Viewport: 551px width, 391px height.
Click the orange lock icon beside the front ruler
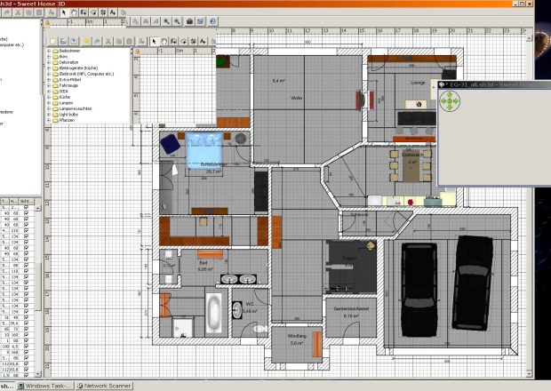tap(137, 52)
